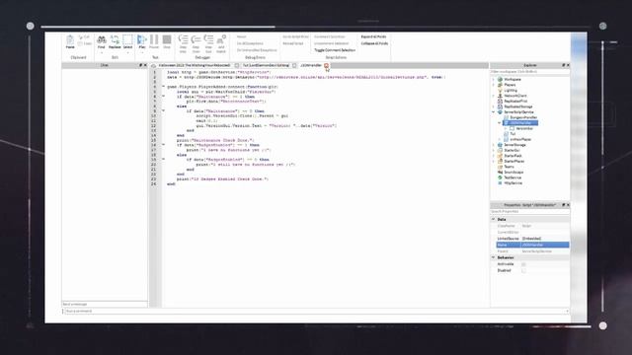Float the Explorer panel with pin icon

(x=564, y=65)
